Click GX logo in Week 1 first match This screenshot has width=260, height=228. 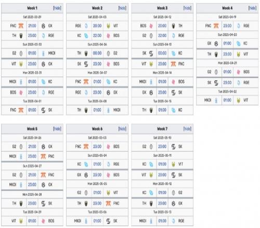tap(43, 26)
